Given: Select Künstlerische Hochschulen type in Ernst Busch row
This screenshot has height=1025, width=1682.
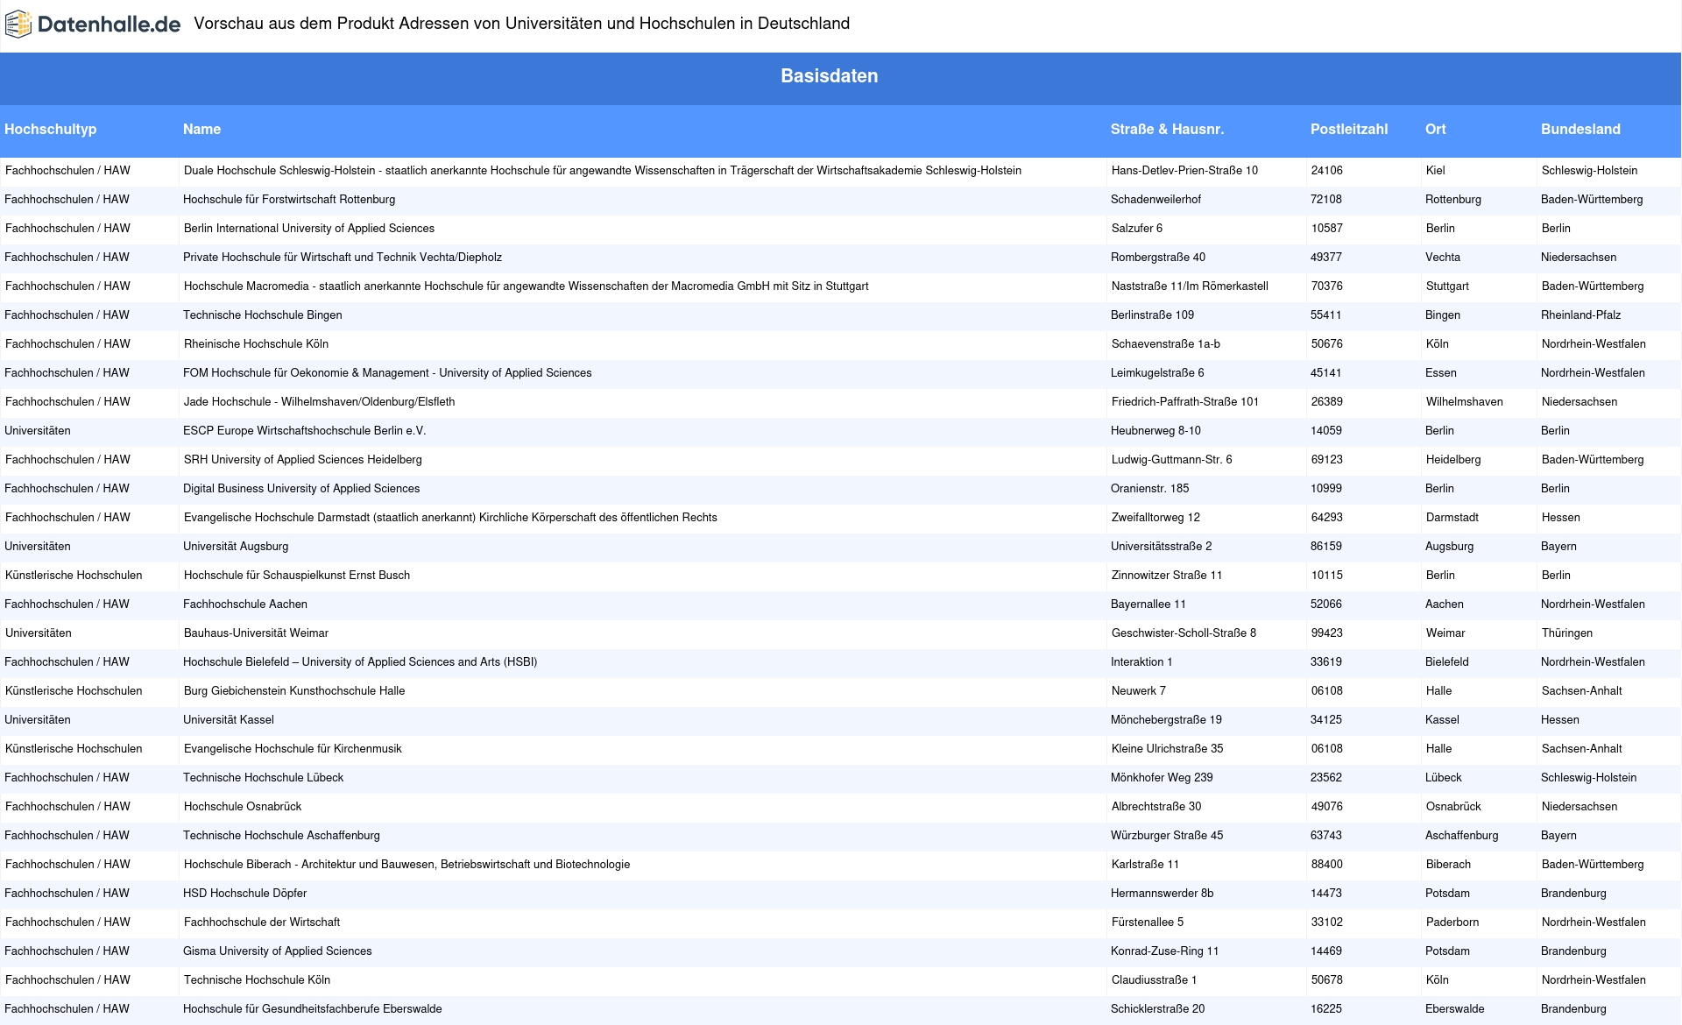Looking at the screenshot, I should [x=74, y=576].
